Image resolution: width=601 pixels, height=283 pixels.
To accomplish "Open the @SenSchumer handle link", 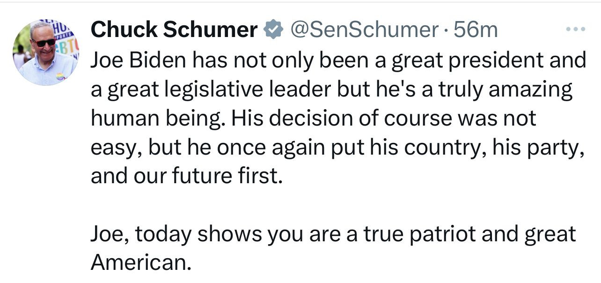I will point(364,30).
